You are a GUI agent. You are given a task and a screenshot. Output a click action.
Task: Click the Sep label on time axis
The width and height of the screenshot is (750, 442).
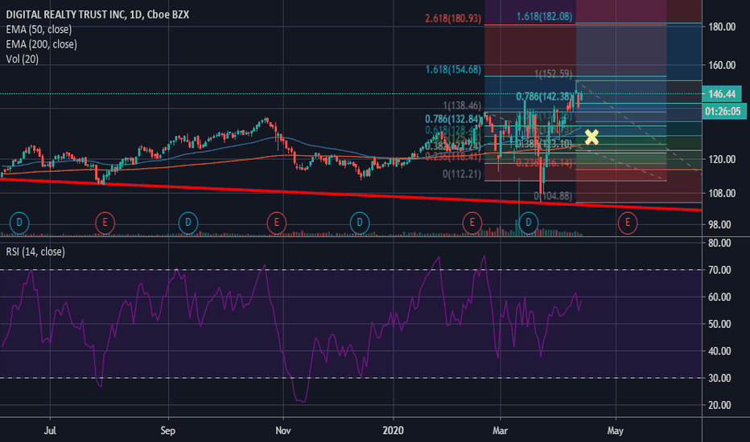click(x=168, y=431)
